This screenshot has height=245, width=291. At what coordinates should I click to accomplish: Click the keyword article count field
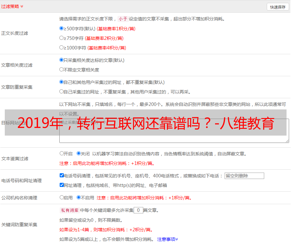(x=138, y=210)
